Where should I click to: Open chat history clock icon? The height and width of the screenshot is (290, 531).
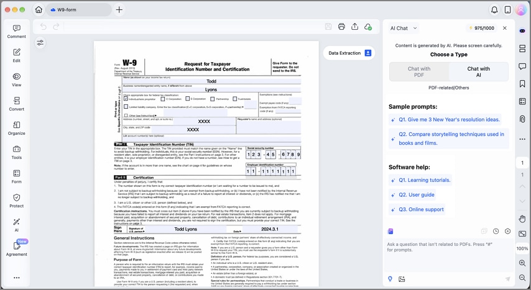[496, 231]
